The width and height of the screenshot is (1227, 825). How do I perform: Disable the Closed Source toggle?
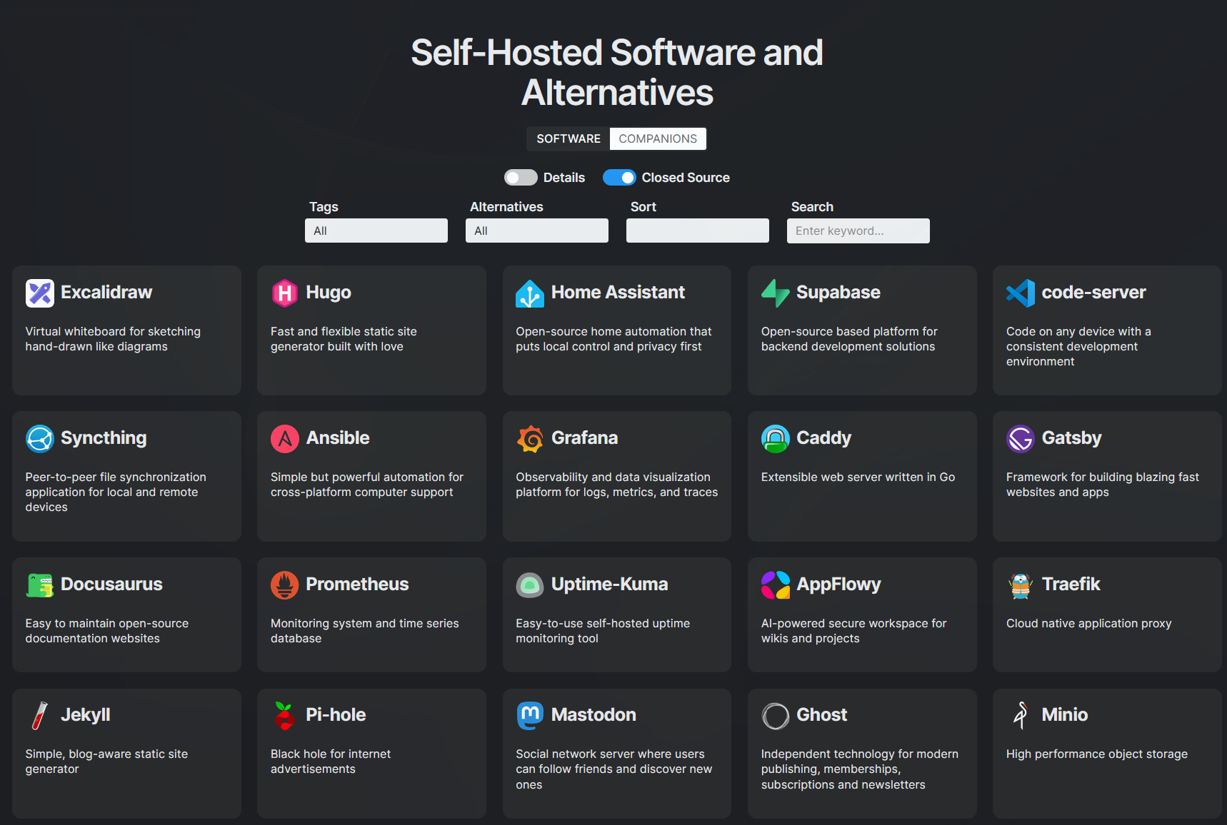point(618,178)
